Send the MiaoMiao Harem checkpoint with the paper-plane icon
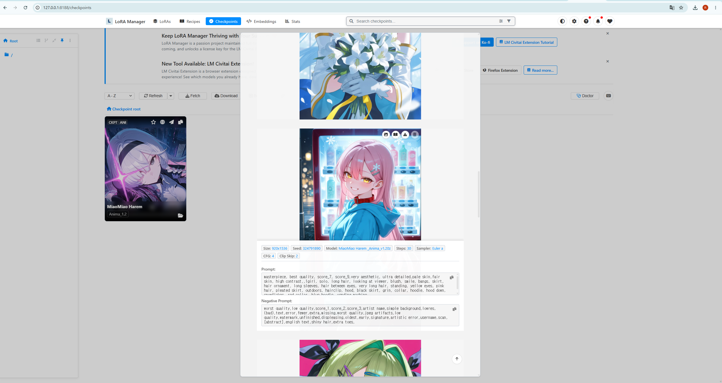This screenshot has height=383, width=722. pyautogui.click(x=172, y=122)
